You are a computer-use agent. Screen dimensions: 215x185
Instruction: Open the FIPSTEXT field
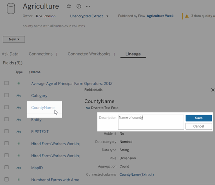tap(40, 132)
